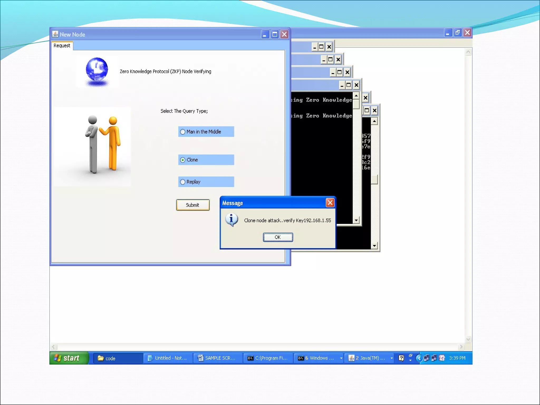Open the Untitled Notepad taskbar item
The height and width of the screenshot is (405, 540).
pos(168,358)
